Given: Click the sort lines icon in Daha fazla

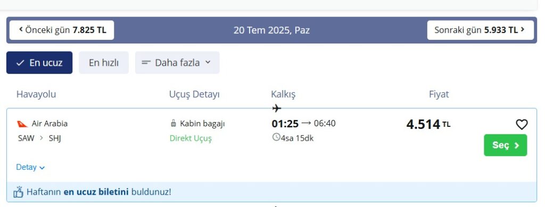Looking at the screenshot, I should [x=146, y=63].
